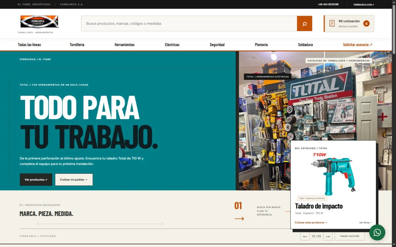Click the MARCA. PIEZA. MEDIDA. heading
This screenshot has height=247, width=396.
pyautogui.click(x=46, y=214)
